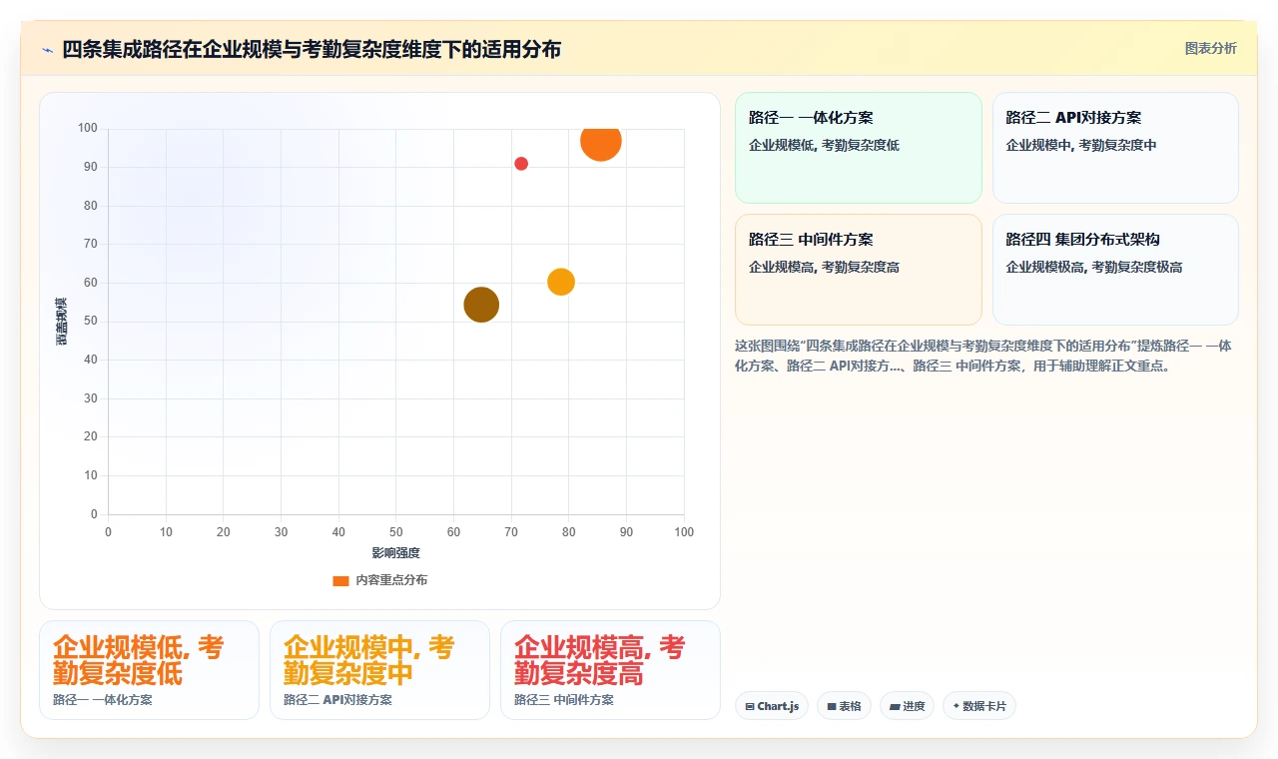The height and width of the screenshot is (759, 1278).
Task: Click the x-axis tick label 50
Action: [396, 532]
